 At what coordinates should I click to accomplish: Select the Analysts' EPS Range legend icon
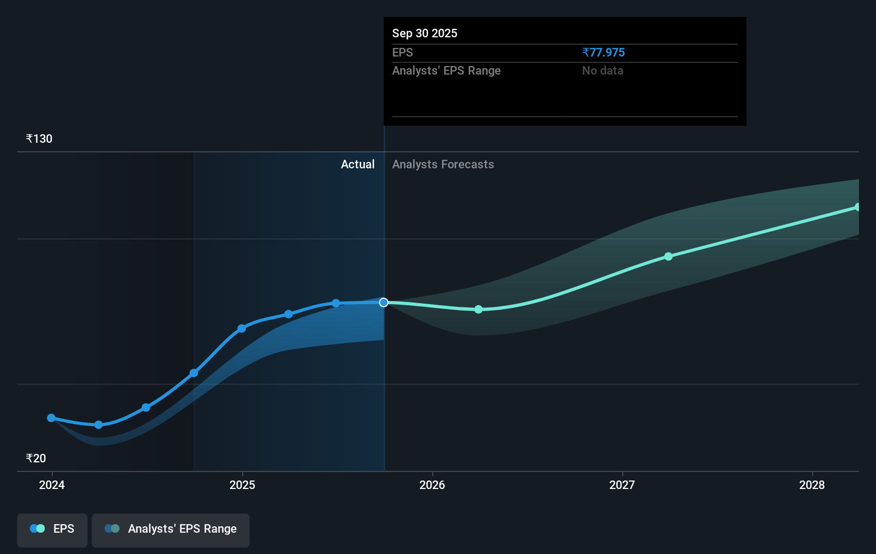click(111, 528)
